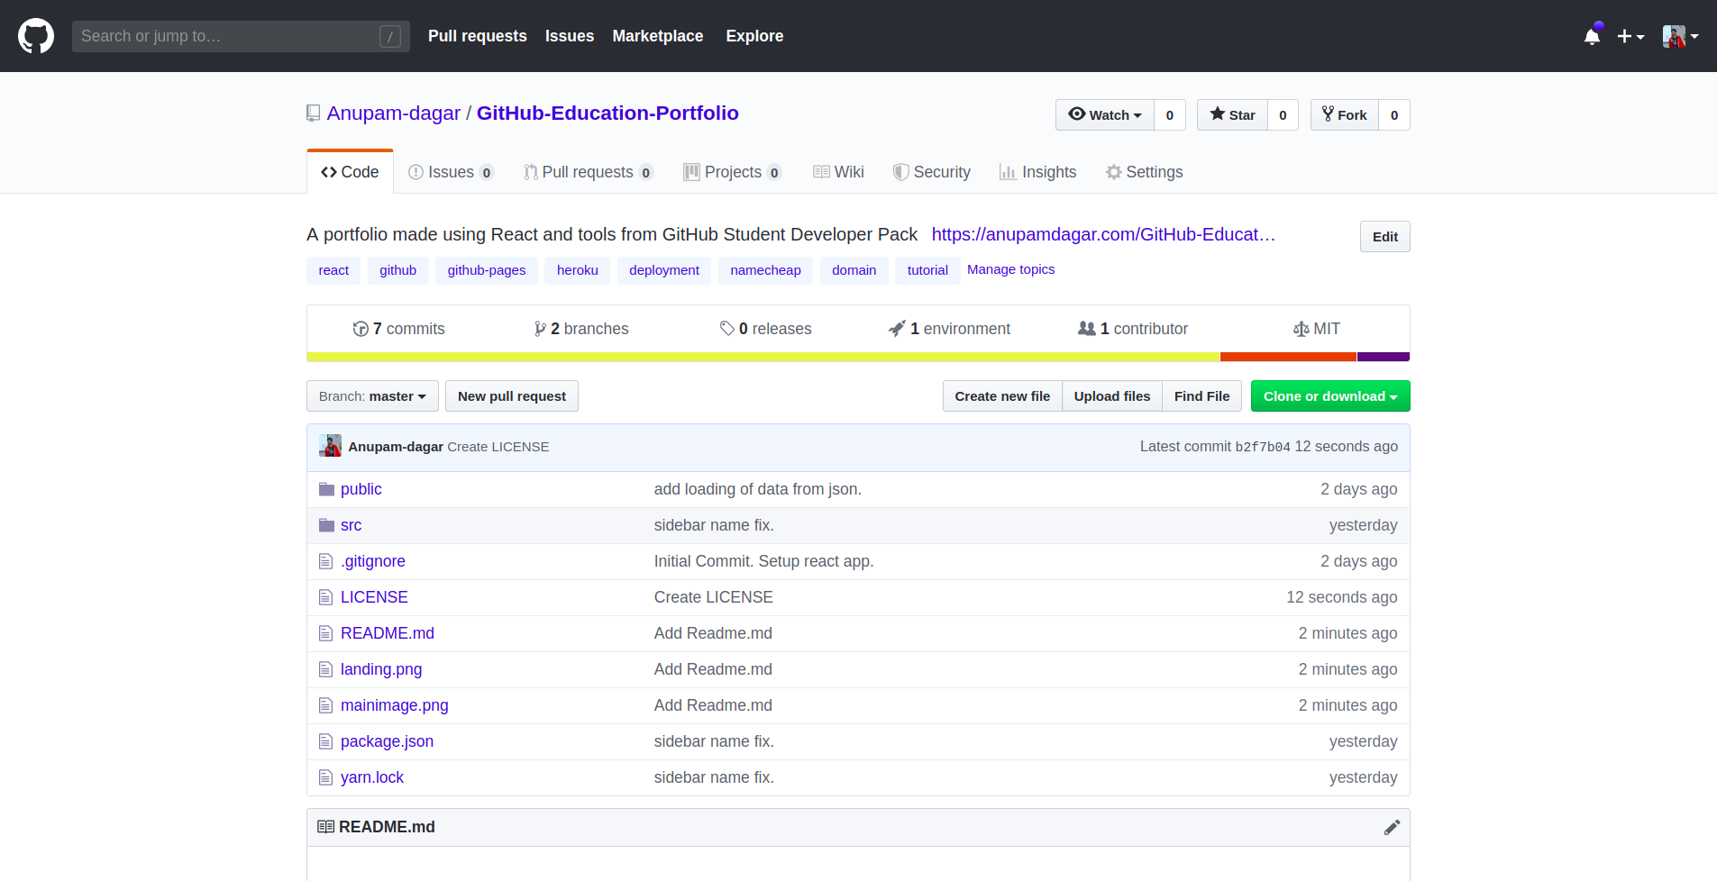
Task: Open the Pull requests repository tab
Action: coord(589,172)
